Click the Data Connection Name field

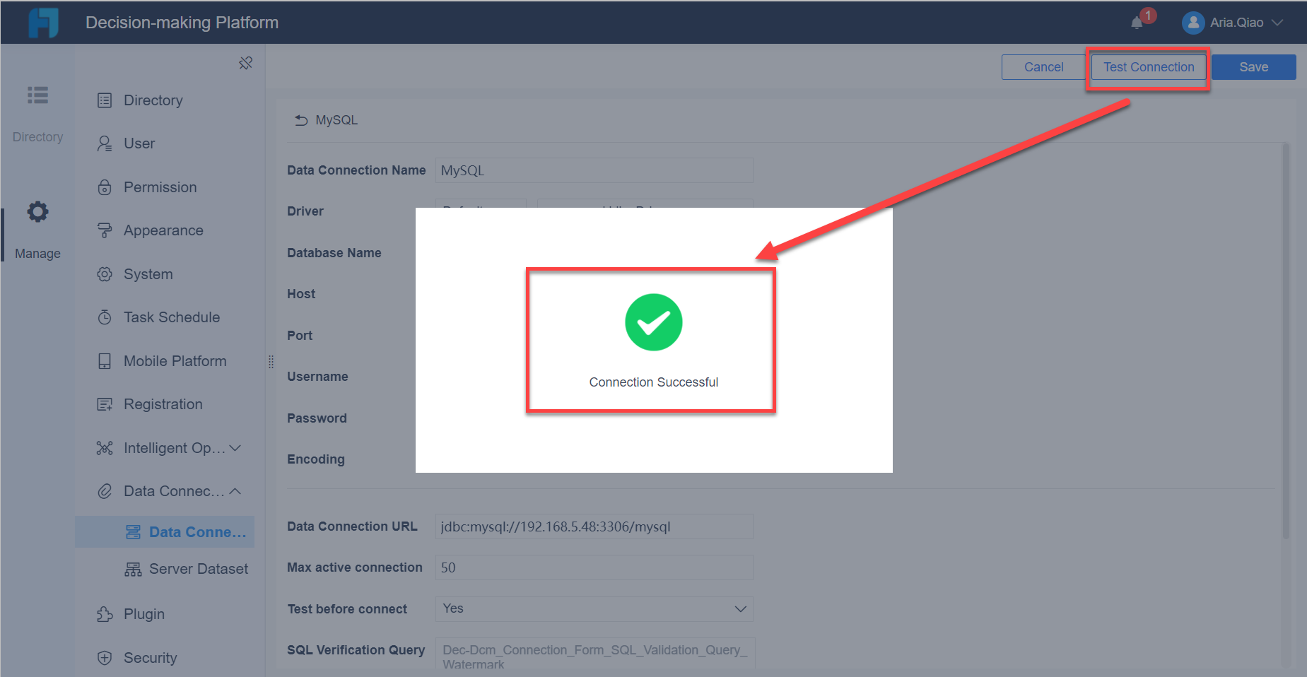pos(594,170)
